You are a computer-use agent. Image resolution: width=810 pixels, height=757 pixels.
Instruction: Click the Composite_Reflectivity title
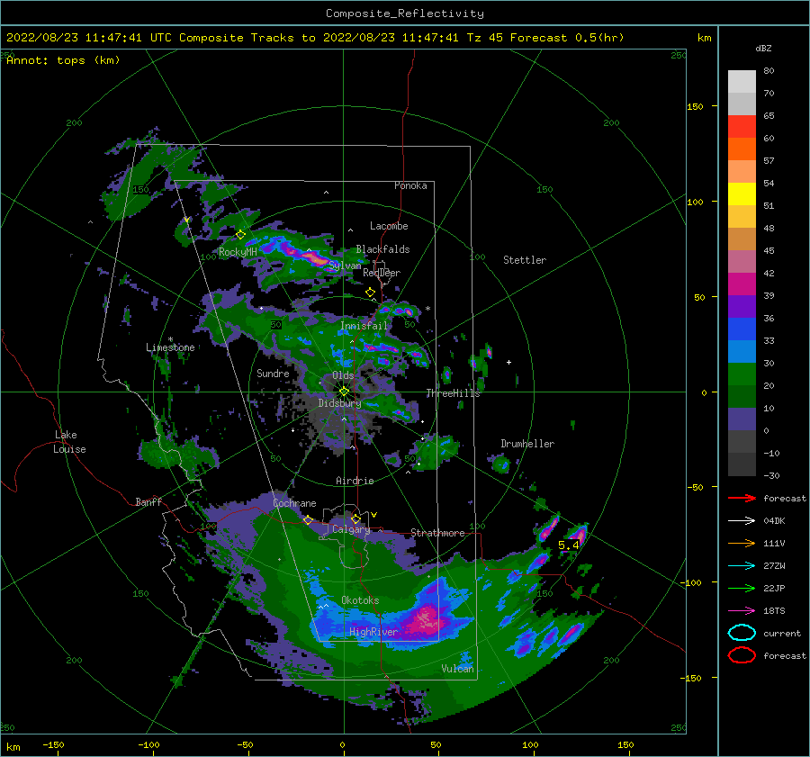tap(404, 14)
